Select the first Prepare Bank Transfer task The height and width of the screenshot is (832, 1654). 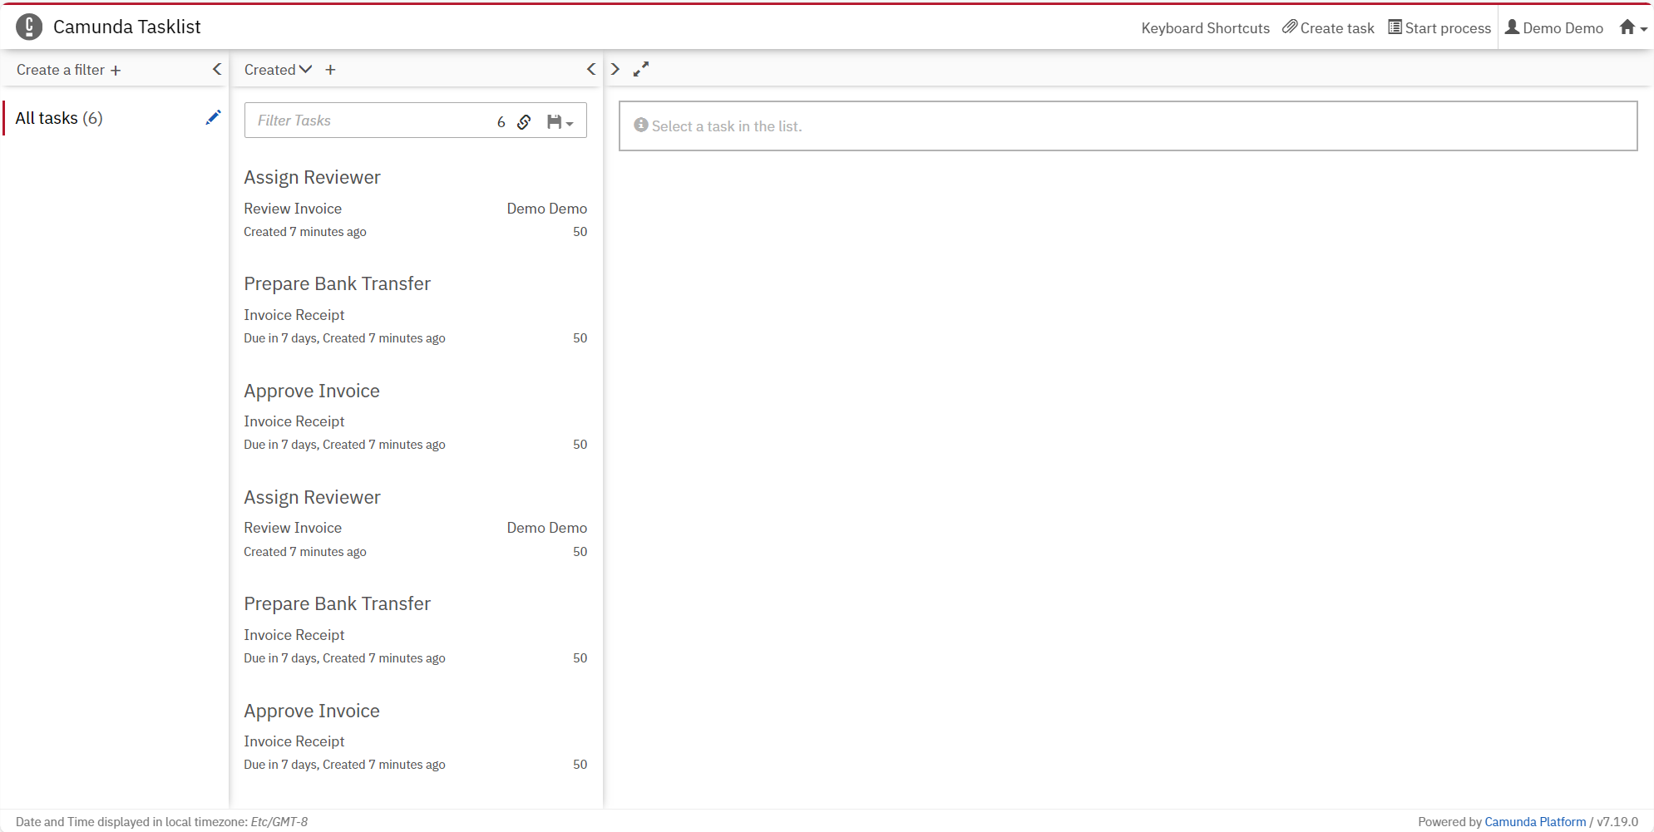point(337,284)
